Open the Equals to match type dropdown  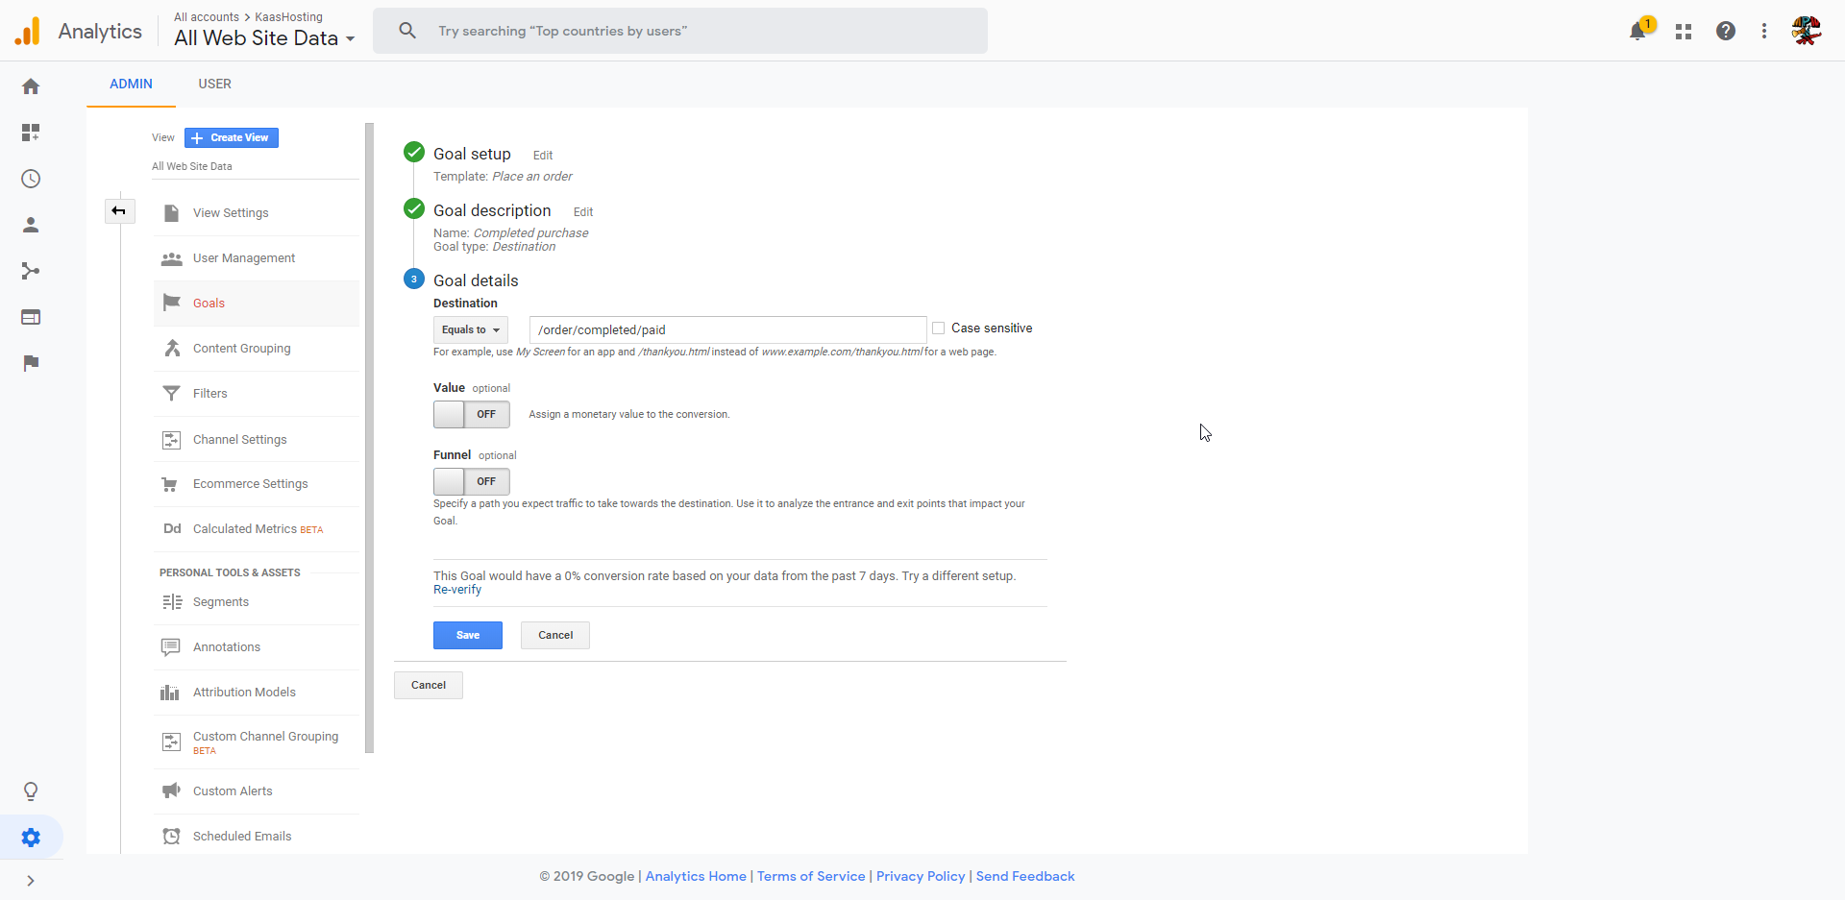point(470,329)
